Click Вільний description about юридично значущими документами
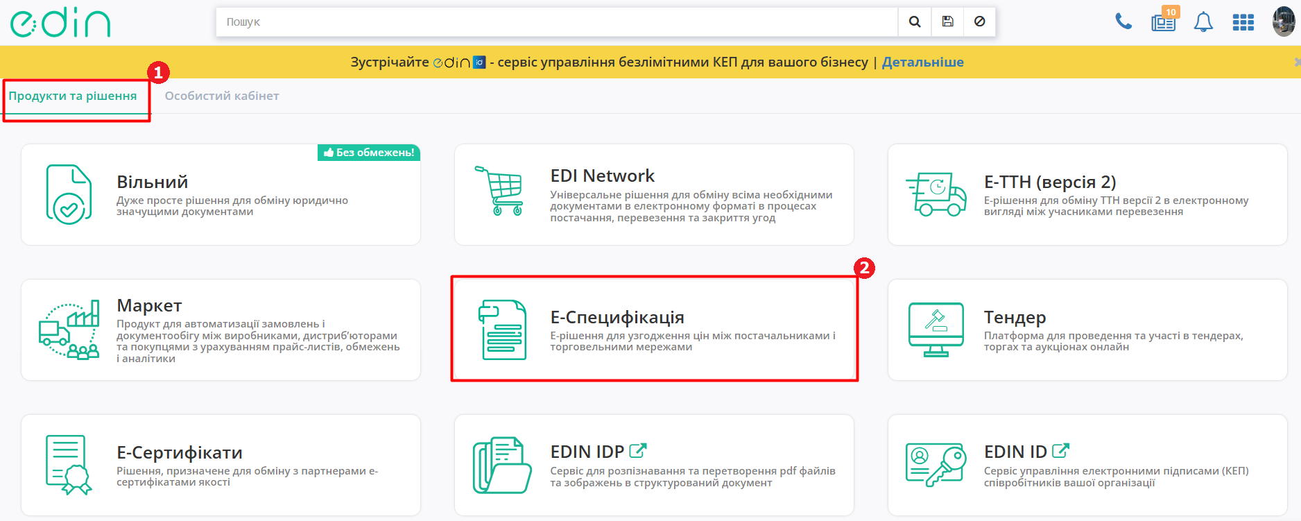1301x521 pixels. pos(232,206)
